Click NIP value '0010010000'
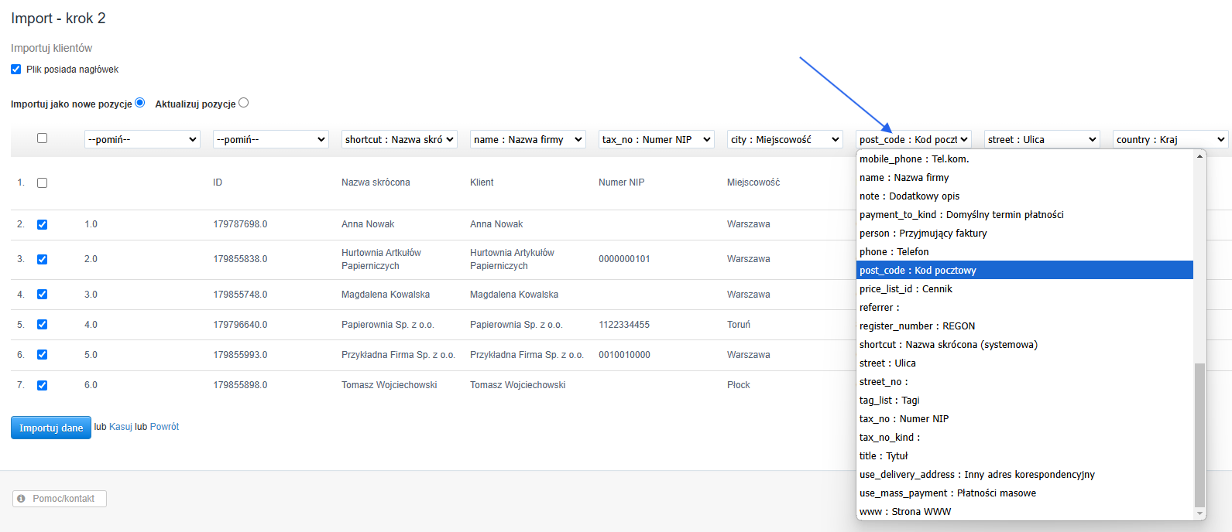Screen dimensions: 1232x532 point(624,355)
